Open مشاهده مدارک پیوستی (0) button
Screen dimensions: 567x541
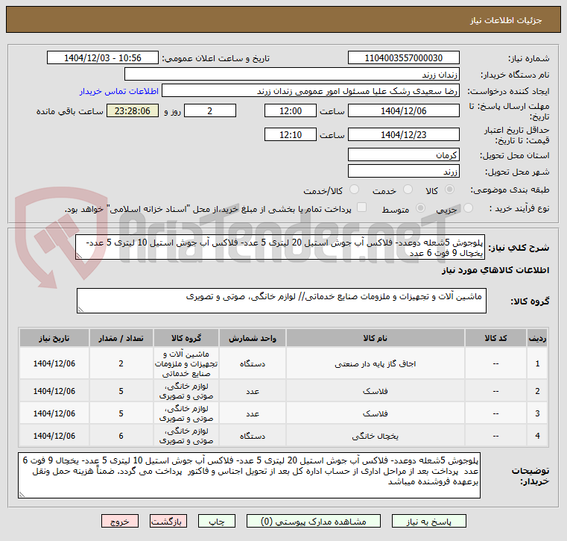[313, 522]
